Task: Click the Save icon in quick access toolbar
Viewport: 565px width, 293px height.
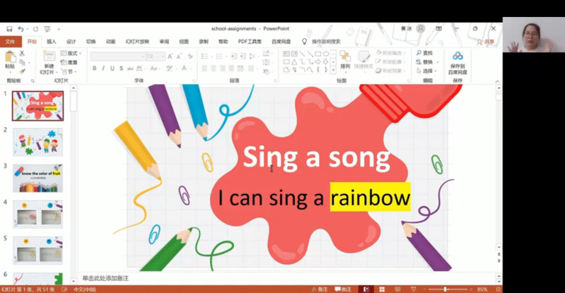Action: (9, 29)
